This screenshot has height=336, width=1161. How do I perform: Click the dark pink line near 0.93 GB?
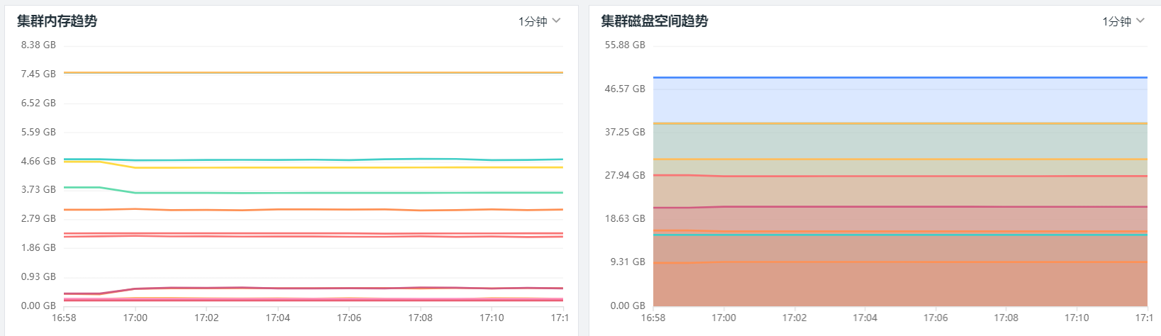pos(312,288)
